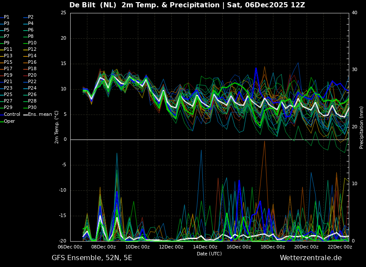Toggle the Ens. mean legend entry
Screen dimensions: 366x267
coord(40,115)
